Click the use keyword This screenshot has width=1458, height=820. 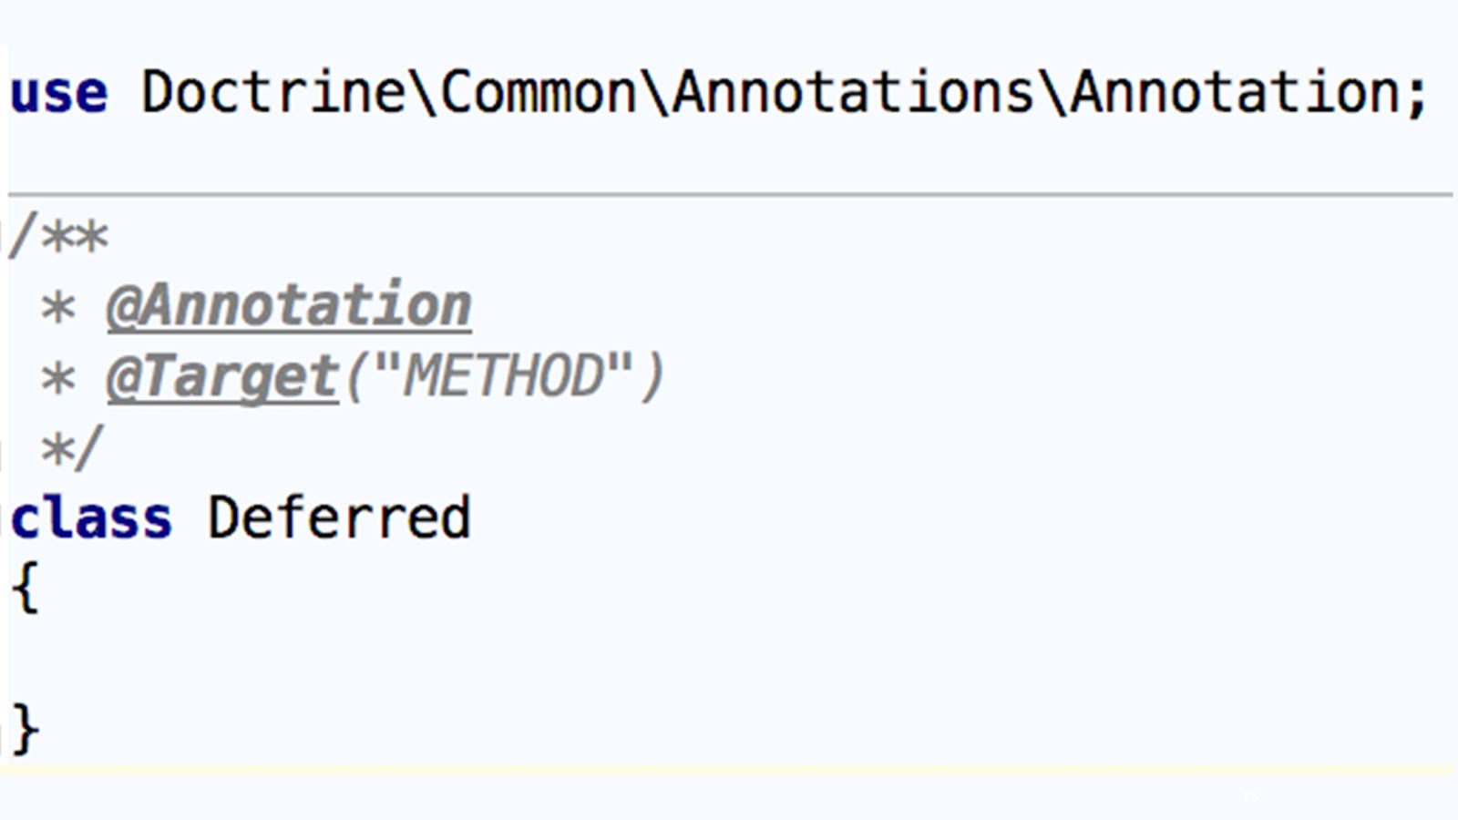(x=59, y=93)
